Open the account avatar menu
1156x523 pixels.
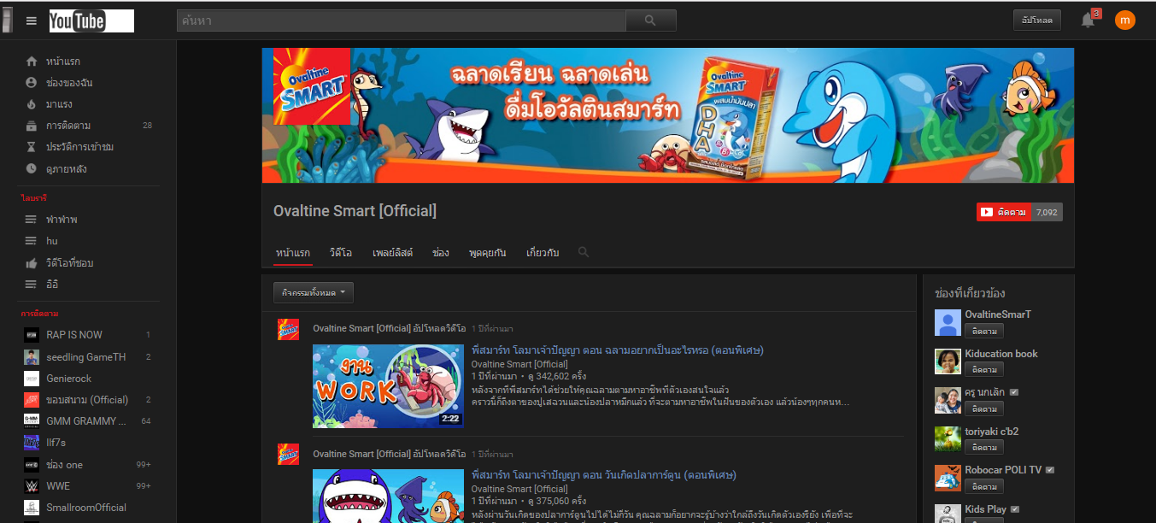[x=1125, y=20]
